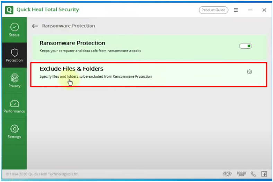
Task: Click the Ransomware Protection card heading
Action: click(72, 43)
